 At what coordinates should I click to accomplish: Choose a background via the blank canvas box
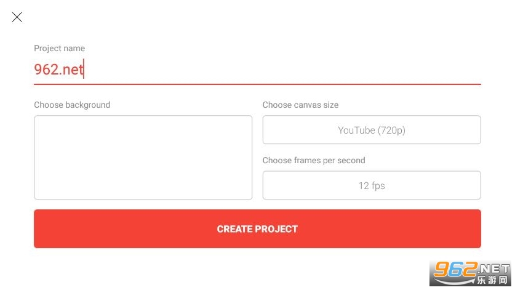(143, 157)
